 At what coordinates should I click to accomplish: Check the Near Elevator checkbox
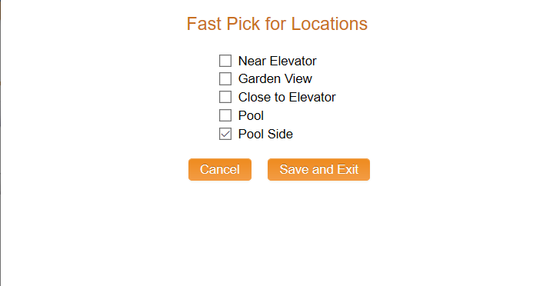(x=225, y=61)
